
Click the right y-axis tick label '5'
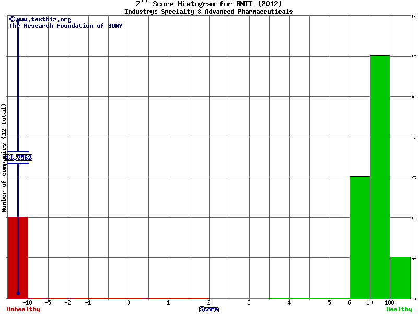(x=414, y=97)
